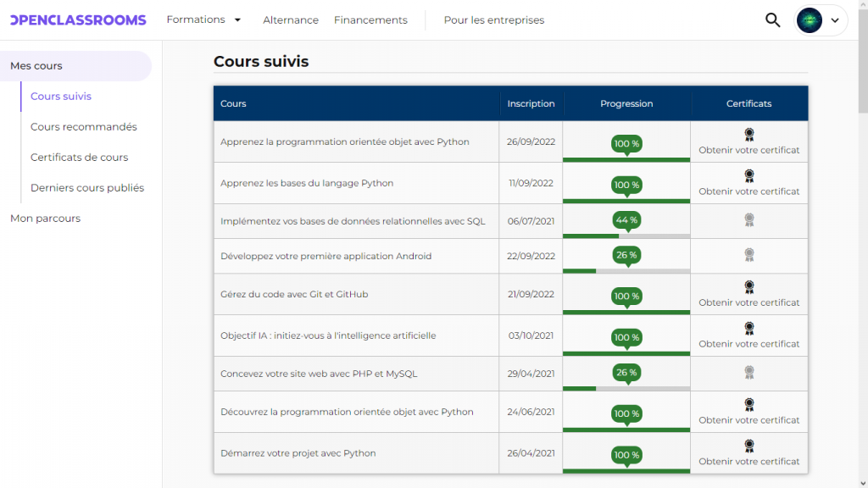Click certificate icon for Objectif IA course
This screenshot has height=488, width=868.
(749, 329)
